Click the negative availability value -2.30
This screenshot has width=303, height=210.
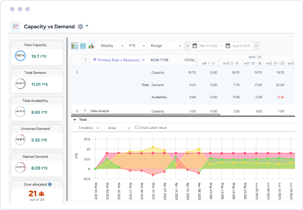(x=280, y=97)
